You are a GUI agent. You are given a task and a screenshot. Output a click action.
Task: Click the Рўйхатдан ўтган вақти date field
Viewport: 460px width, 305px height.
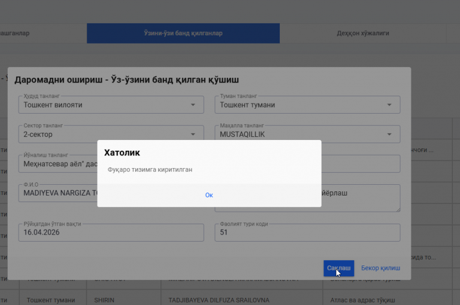click(x=111, y=233)
